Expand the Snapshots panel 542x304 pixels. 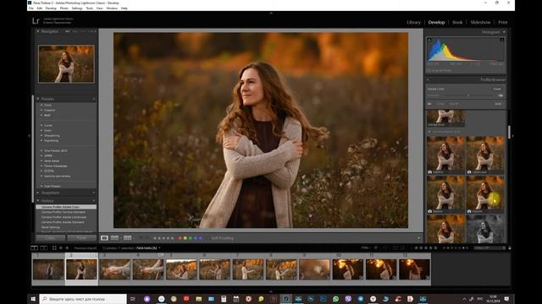(38, 193)
